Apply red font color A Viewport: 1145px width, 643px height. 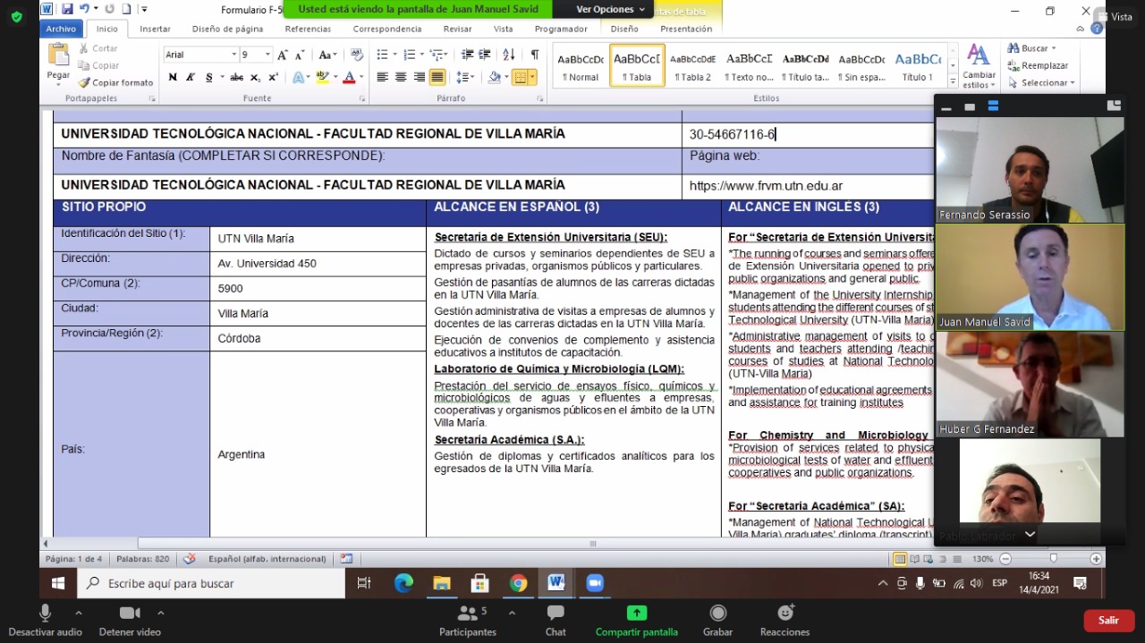pos(349,77)
